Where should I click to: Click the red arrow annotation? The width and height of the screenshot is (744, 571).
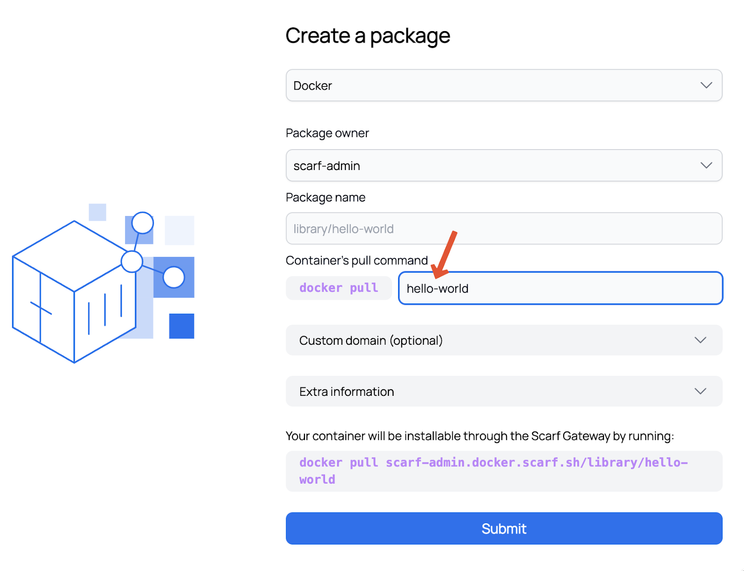click(x=445, y=254)
